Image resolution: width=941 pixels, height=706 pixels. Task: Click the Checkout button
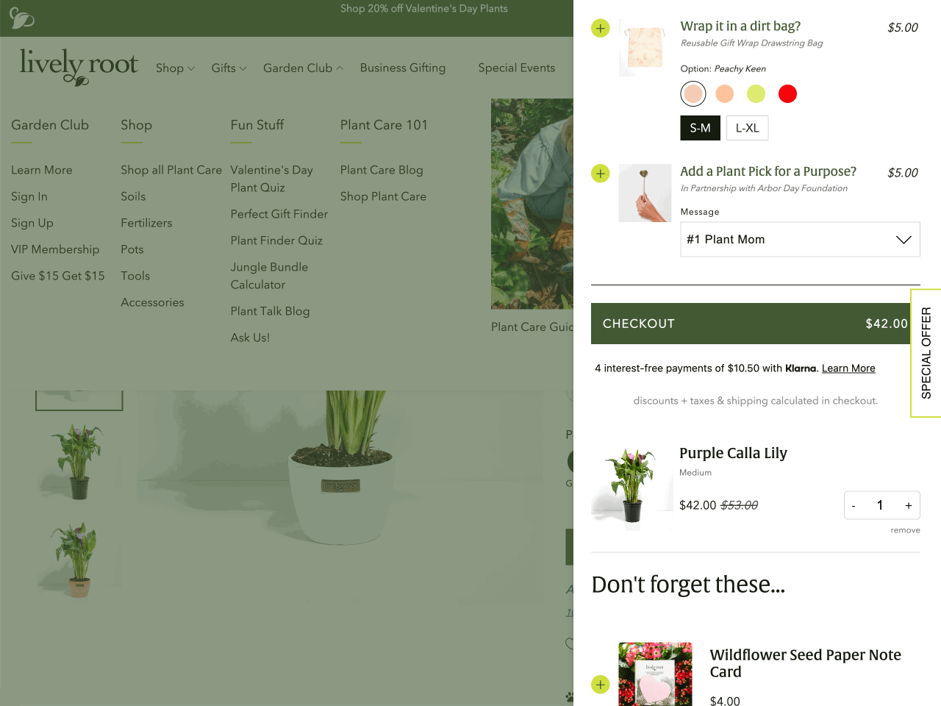(756, 324)
